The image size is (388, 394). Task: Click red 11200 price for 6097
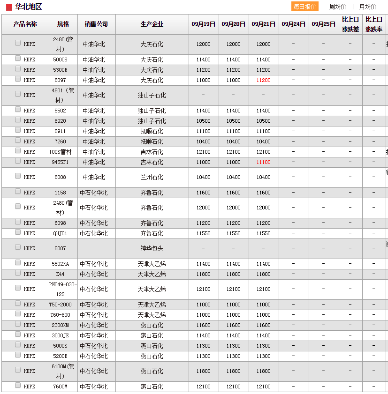click(264, 80)
